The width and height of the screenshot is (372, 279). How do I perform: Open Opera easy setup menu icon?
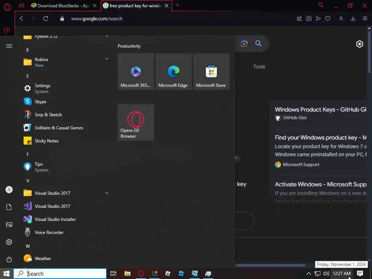coord(365,19)
